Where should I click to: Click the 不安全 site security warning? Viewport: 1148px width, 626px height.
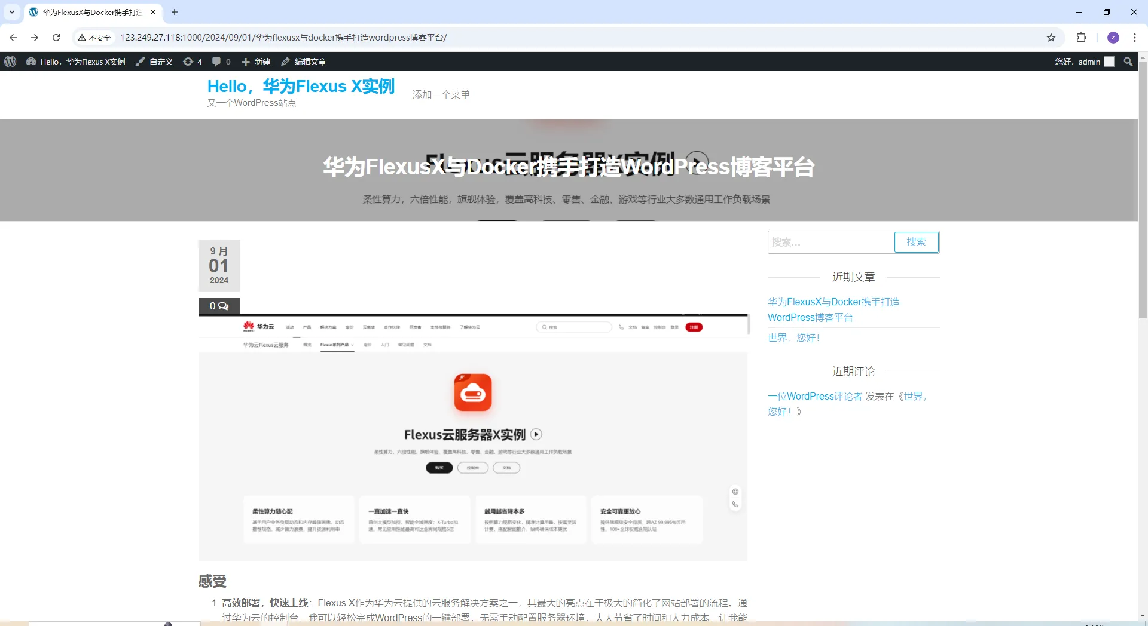(94, 38)
